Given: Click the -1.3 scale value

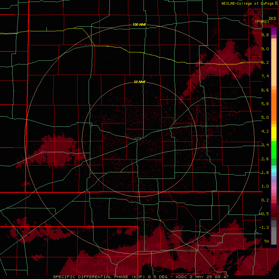Looking at the screenshot, I should pyautogui.click(x=264, y=228).
